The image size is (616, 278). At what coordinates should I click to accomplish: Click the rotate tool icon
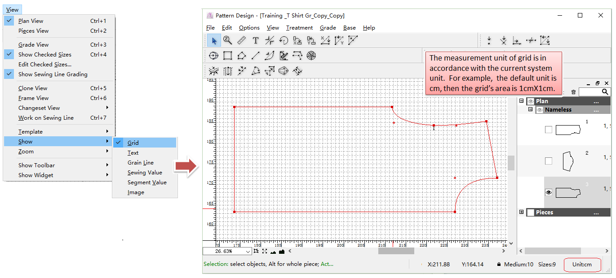pos(284,41)
